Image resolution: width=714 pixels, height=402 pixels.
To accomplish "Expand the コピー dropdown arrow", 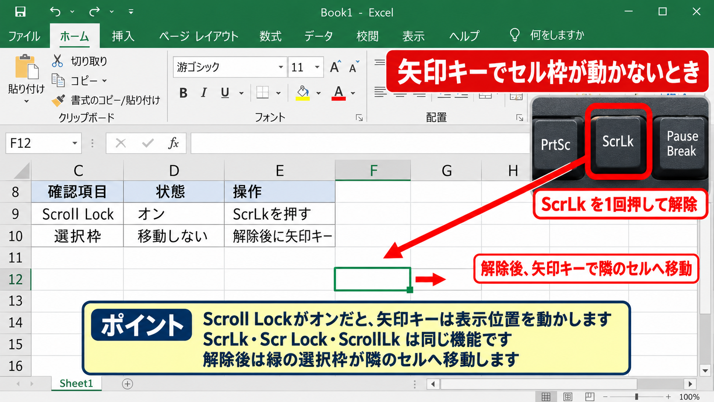I will click(x=104, y=80).
